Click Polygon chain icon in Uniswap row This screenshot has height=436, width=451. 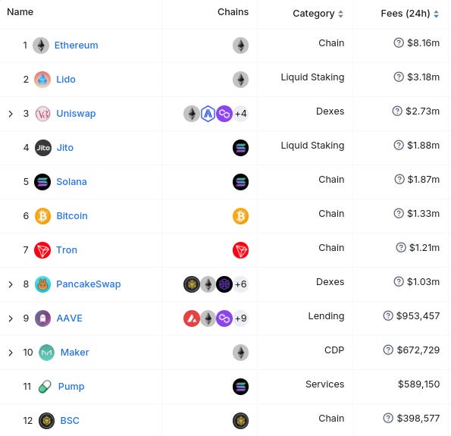click(224, 114)
